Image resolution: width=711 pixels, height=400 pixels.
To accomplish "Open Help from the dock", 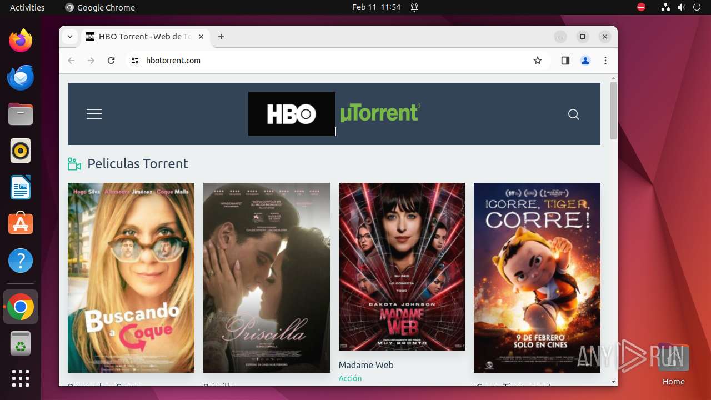I will point(21,261).
